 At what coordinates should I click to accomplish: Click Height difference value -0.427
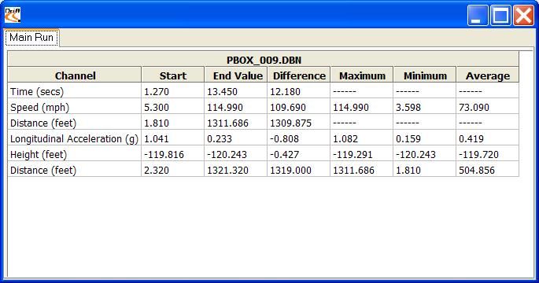(284, 155)
